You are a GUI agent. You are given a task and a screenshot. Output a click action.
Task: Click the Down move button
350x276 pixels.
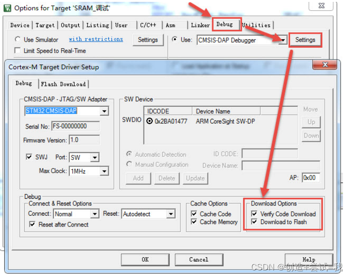(311, 136)
